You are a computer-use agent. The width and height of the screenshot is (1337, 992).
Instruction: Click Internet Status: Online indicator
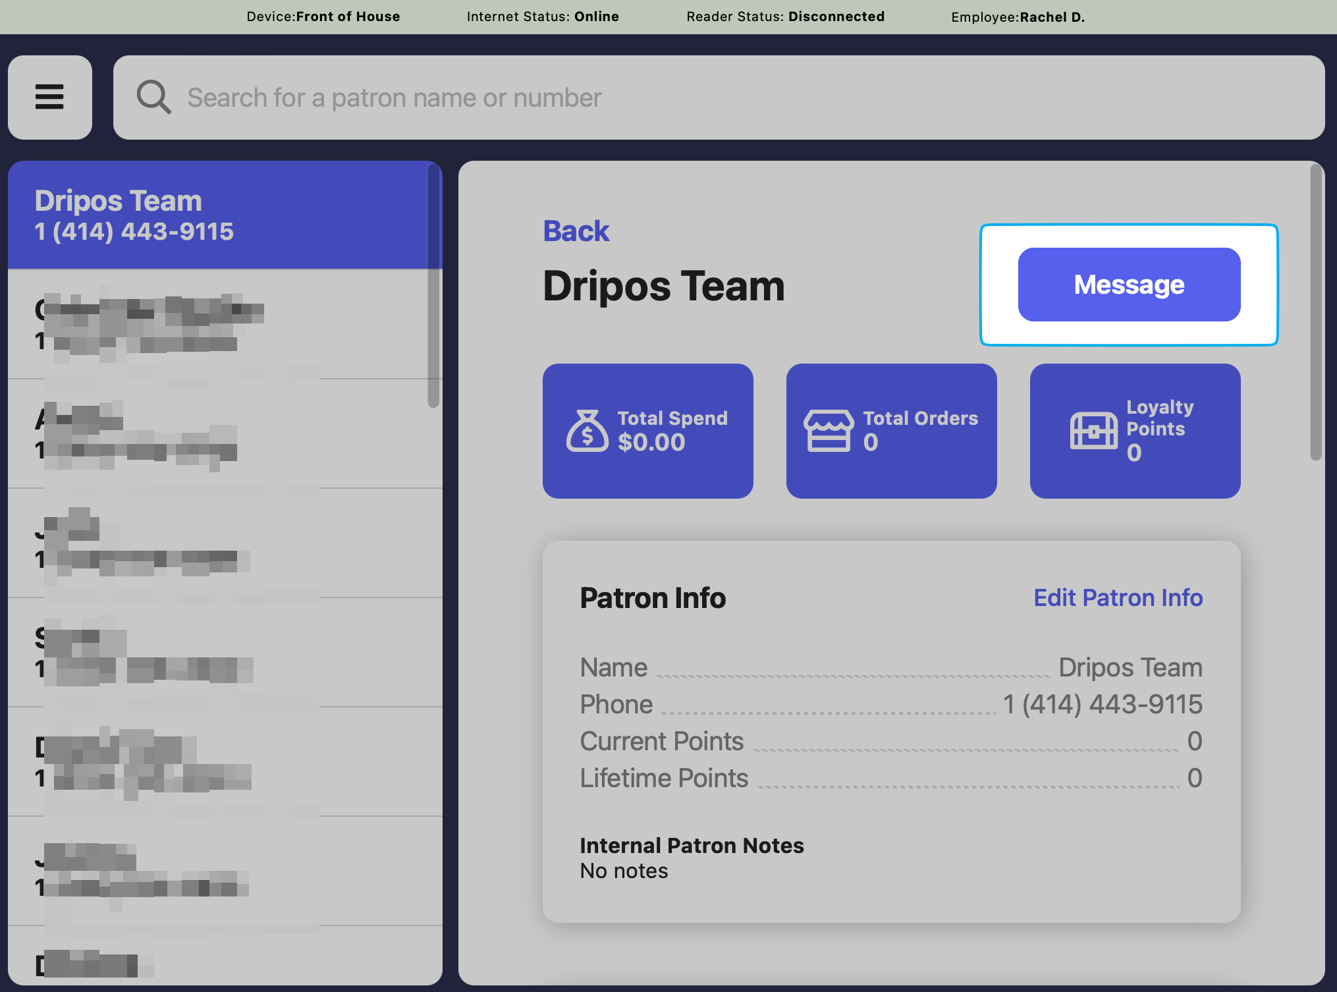(543, 16)
